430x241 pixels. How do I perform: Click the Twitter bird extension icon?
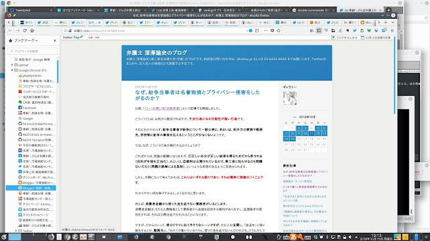(355, 31)
